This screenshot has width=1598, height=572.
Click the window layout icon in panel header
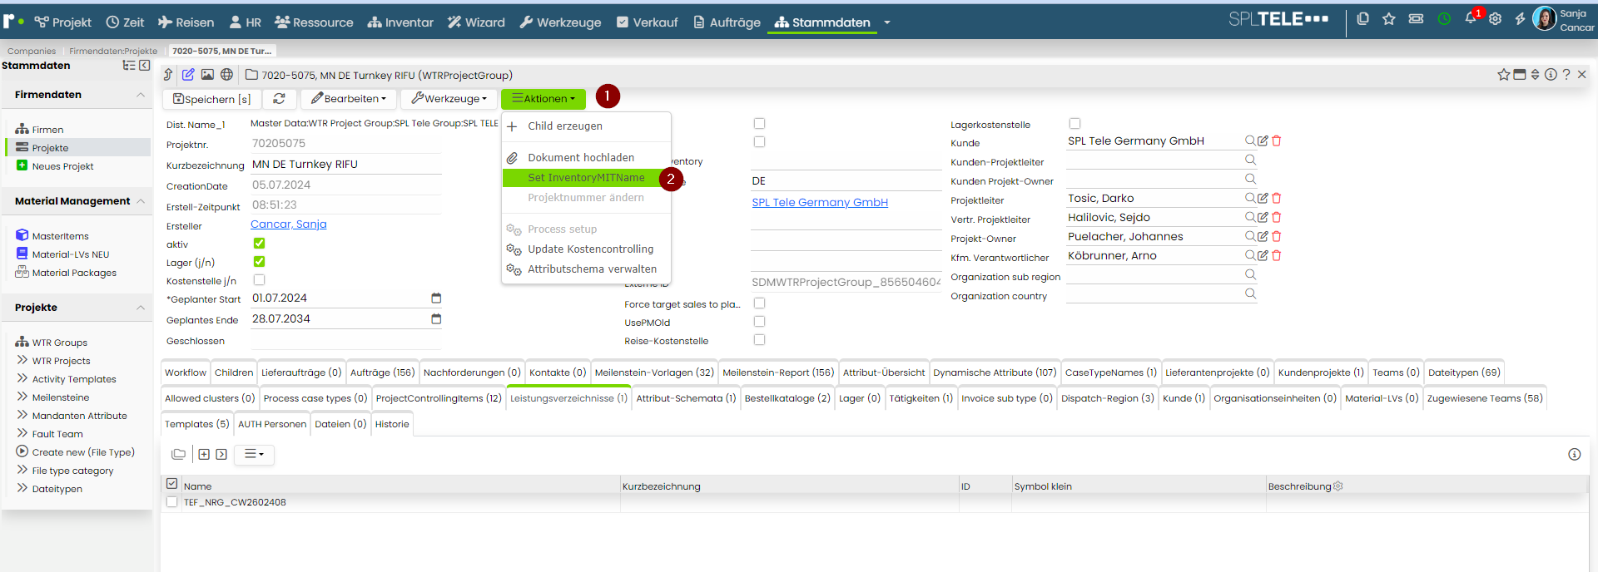click(1520, 75)
